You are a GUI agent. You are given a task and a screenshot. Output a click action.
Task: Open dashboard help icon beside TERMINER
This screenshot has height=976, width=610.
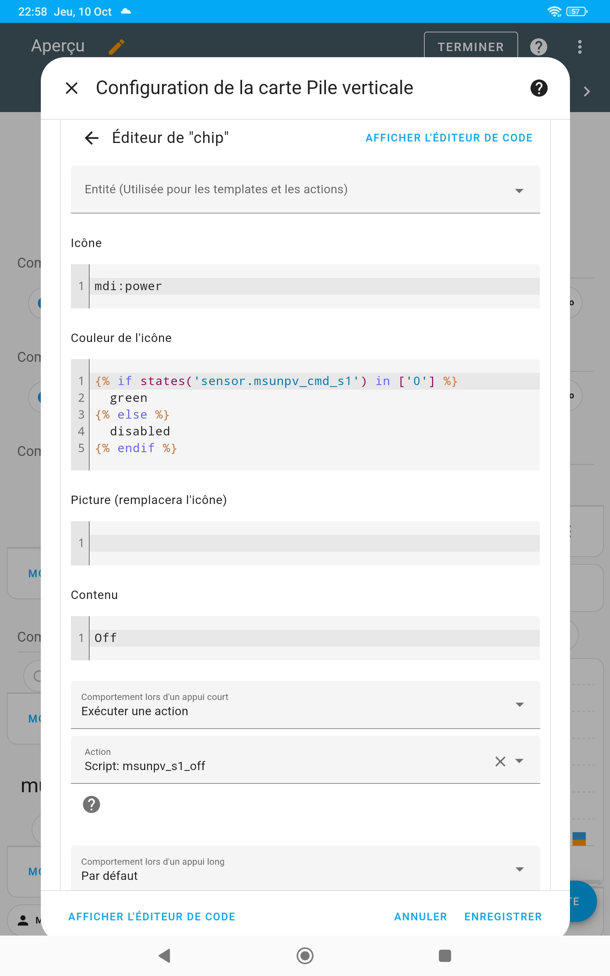(x=538, y=47)
